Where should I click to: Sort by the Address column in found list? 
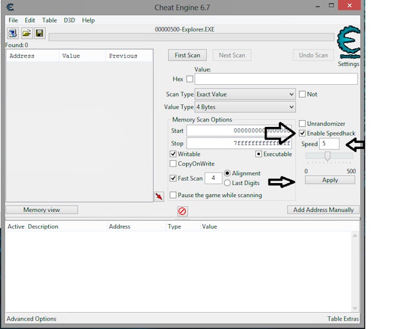pyautogui.click(x=32, y=56)
